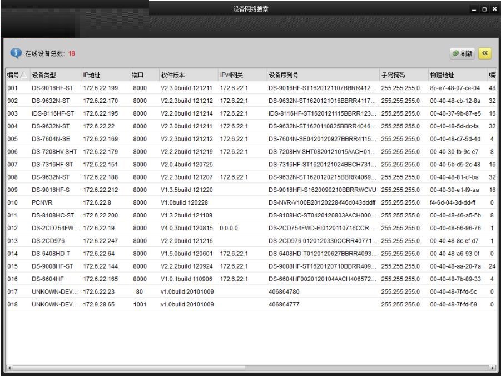Maximize the device search window
The image size is (501, 376).
pos(484,10)
